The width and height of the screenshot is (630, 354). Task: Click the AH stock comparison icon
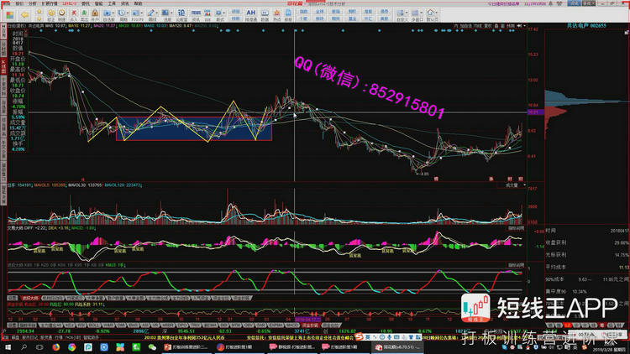point(249,13)
